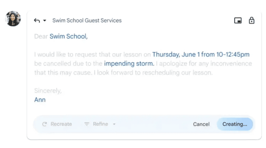Click the reply arrow icon
This screenshot has width=266, height=148.
tap(37, 21)
